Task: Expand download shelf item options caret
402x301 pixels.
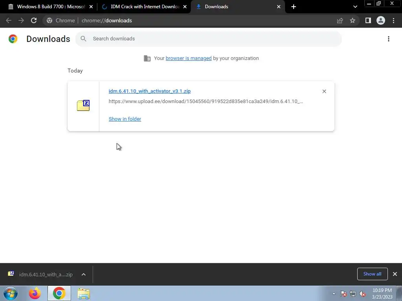Action: (x=84, y=274)
